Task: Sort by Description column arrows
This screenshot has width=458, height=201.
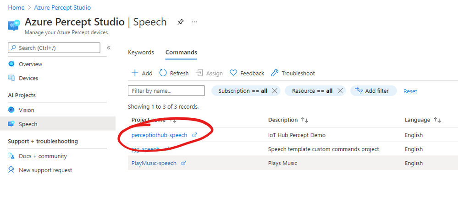Action: [x=305, y=120]
